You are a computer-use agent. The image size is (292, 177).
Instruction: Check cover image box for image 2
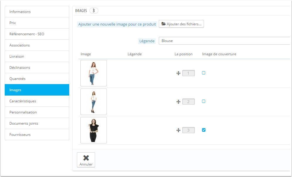[204, 101]
